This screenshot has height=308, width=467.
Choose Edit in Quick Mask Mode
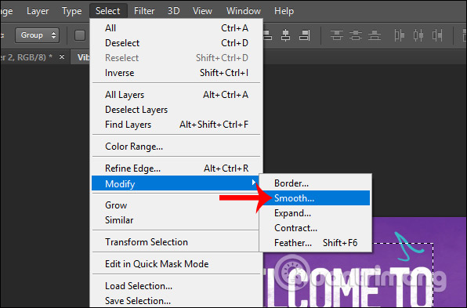click(x=176, y=264)
